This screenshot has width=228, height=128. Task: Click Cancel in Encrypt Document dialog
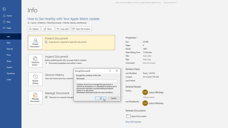coord(114,98)
